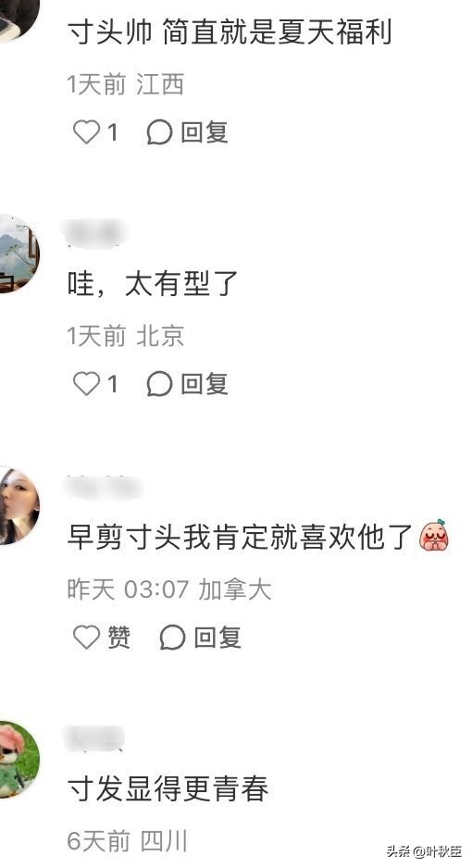Screen dimensions: 472x868
Task: Like the Canada comment via 赞 heart
Action: coord(86,638)
